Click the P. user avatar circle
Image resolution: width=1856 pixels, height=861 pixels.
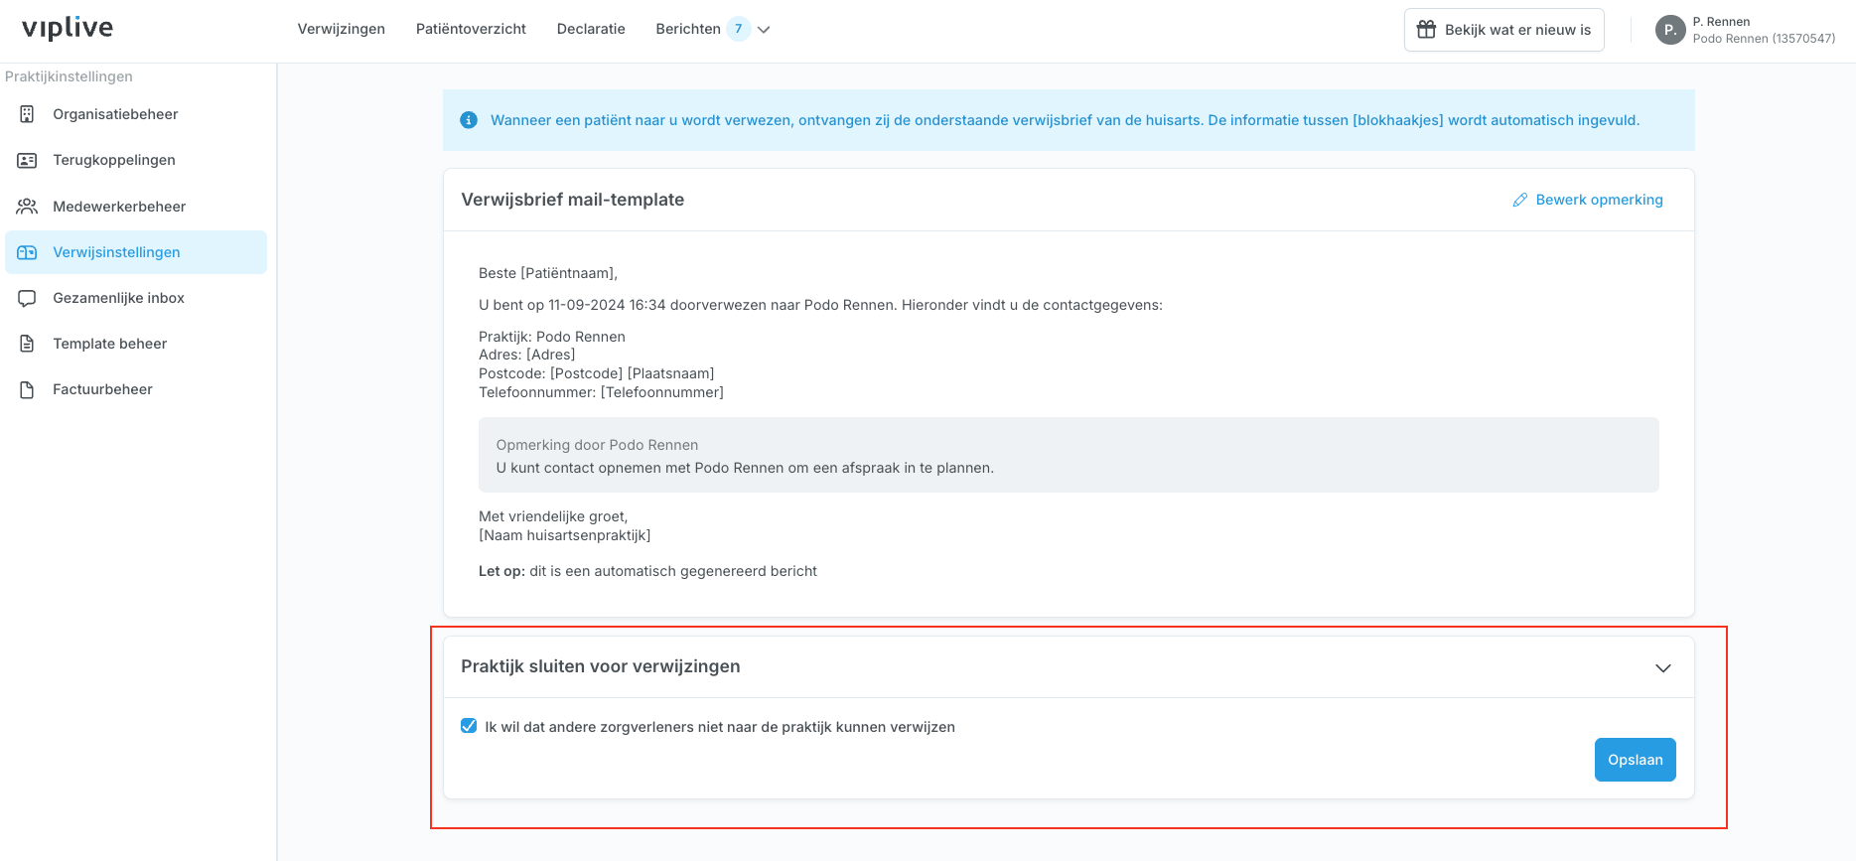click(x=1670, y=30)
